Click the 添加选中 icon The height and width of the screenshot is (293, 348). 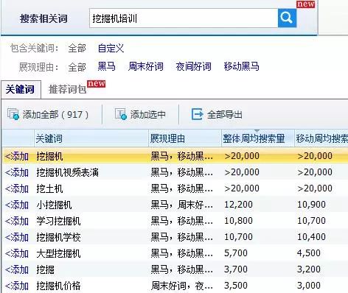click(x=121, y=114)
